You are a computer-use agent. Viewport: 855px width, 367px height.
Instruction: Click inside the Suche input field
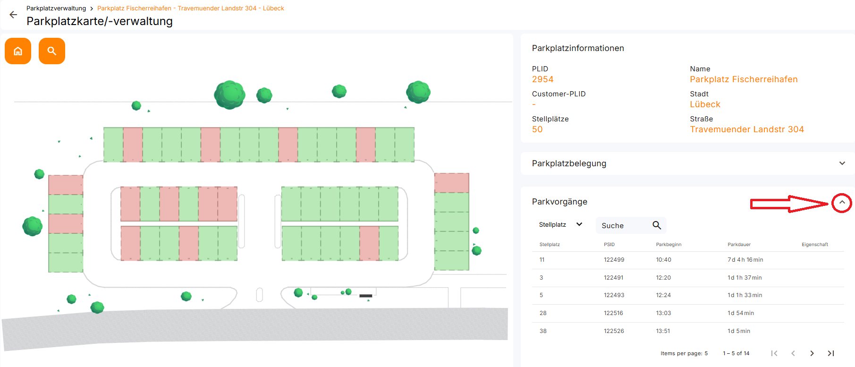[x=623, y=226]
